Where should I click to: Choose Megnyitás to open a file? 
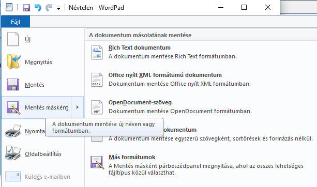click(42, 62)
